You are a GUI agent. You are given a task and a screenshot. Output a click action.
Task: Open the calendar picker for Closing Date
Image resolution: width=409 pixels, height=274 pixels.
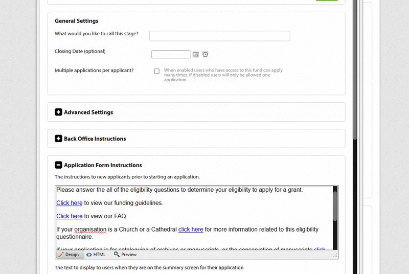196,55
